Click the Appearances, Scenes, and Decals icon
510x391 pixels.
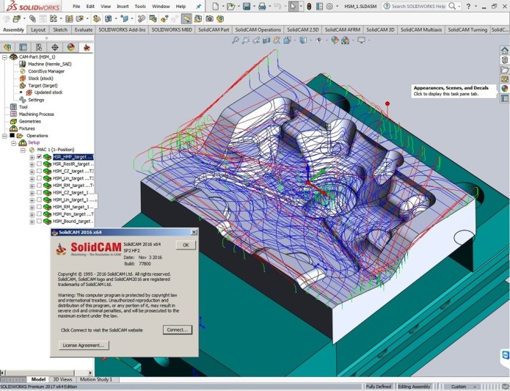pyautogui.click(x=504, y=88)
